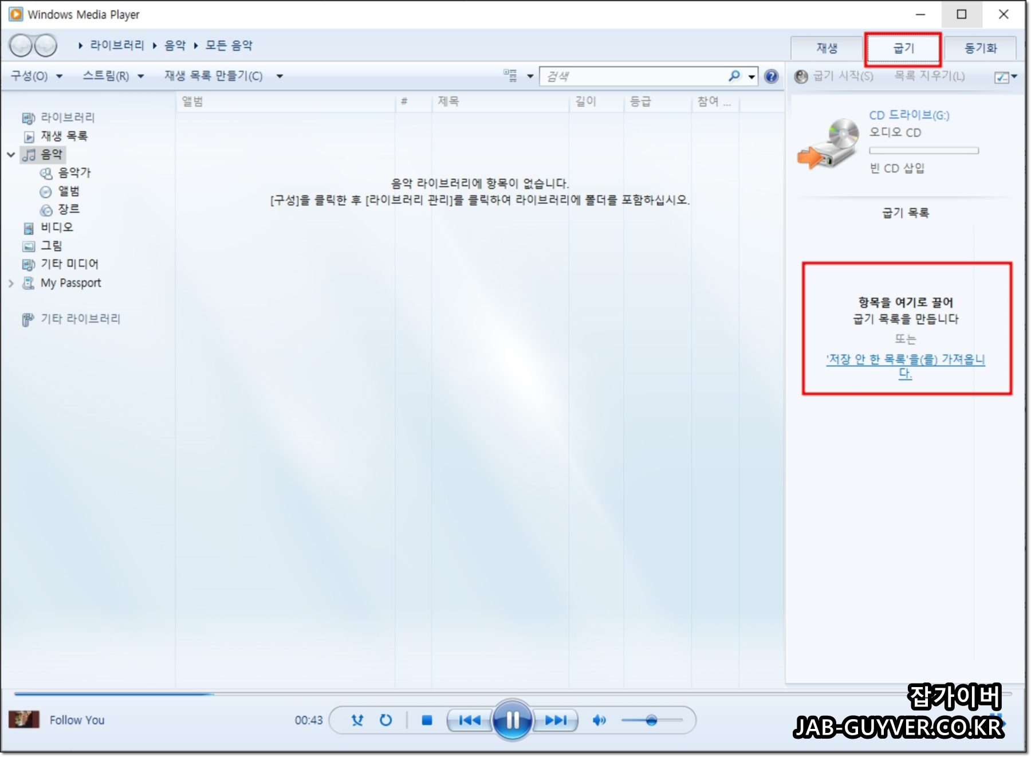Sort by the 길이 column header
The image size is (1031, 757).
596,102
